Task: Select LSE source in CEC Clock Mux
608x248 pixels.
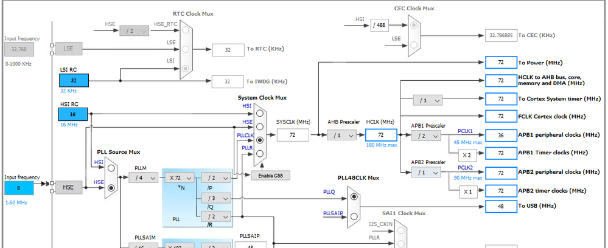Action: coord(414,46)
